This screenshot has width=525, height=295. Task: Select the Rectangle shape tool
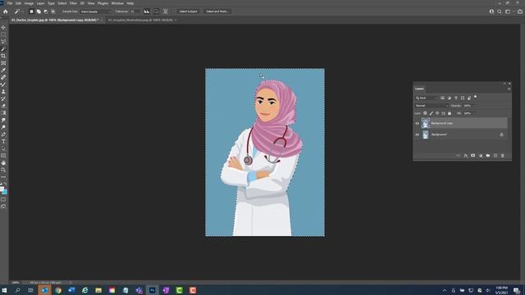tap(3, 156)
